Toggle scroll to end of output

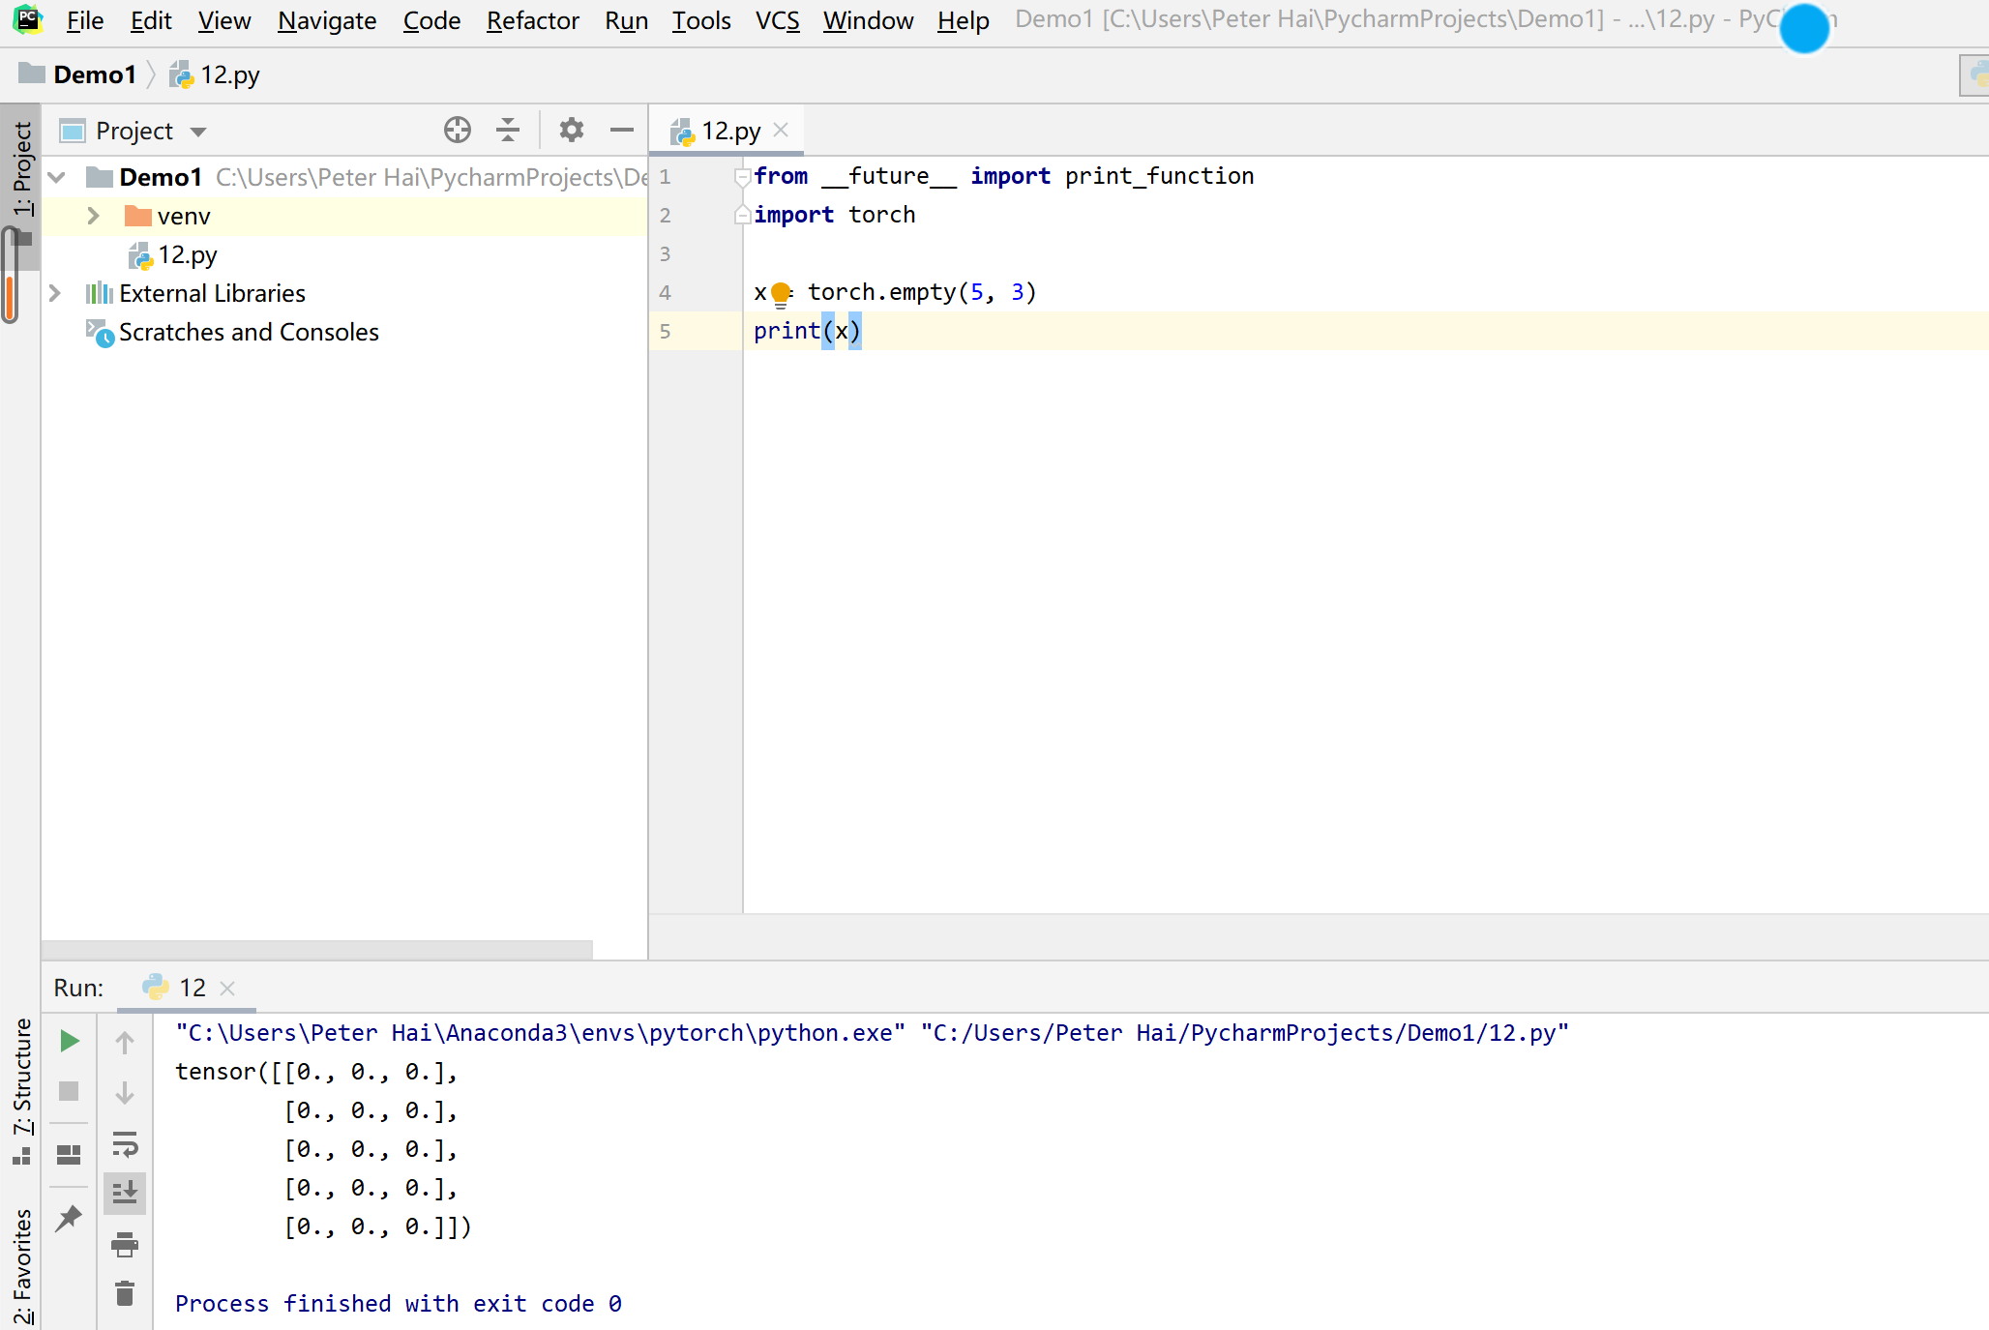[125, 1194]
